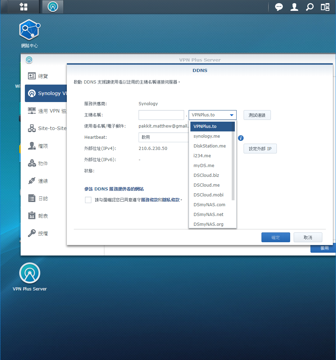Choose myDS.me from domain list

(x=211, y=166)
